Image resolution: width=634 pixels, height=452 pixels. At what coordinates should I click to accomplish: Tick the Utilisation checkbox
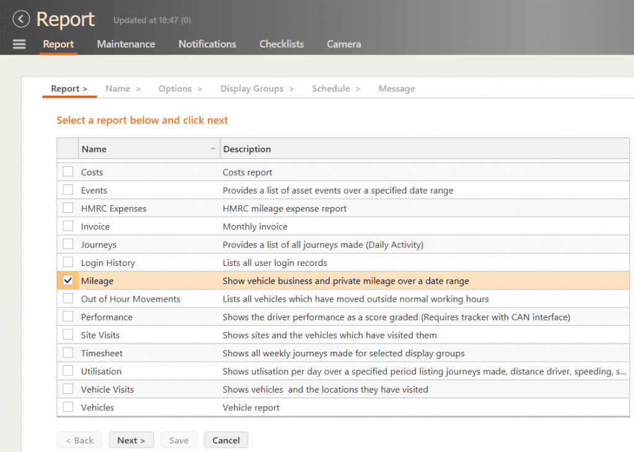point(68,371)
